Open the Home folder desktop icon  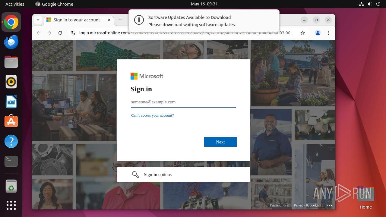coord(365,198)
